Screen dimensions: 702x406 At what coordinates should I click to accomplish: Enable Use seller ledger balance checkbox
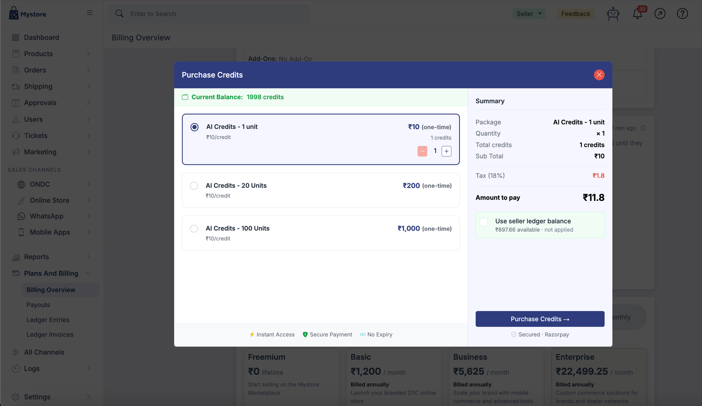coord(484,222)
